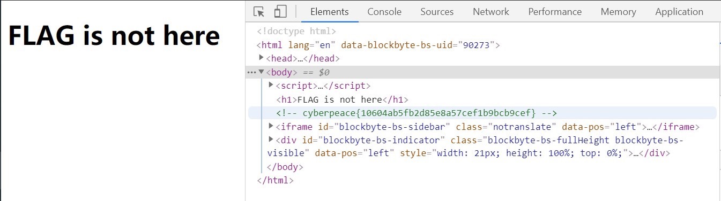The width and height of the screenshot is (721, 201).
Task: Expand the script element
Action: tap(271, 86)
